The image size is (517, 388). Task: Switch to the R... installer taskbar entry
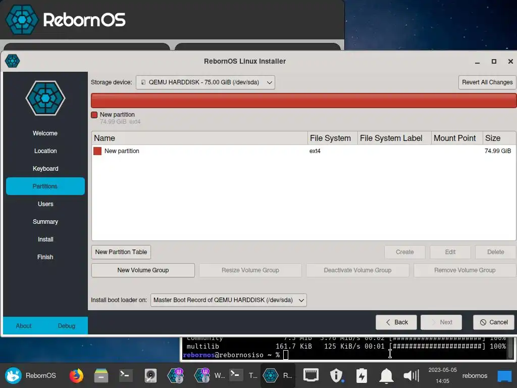point(278,375)
